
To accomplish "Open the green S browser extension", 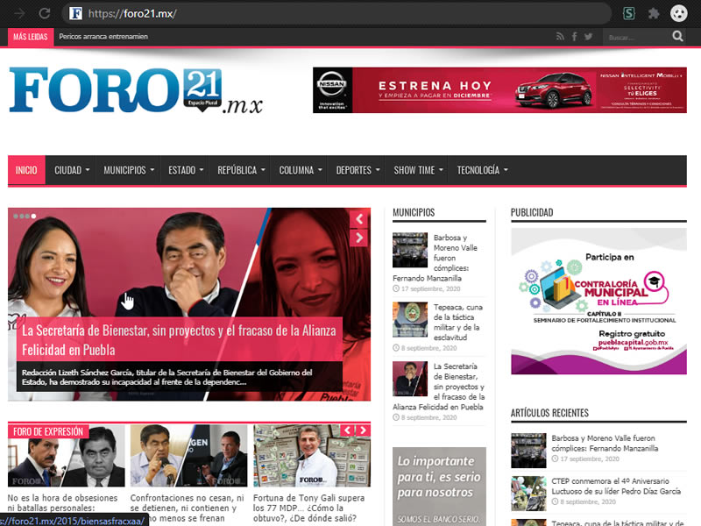I will click(x=629, y=13).
